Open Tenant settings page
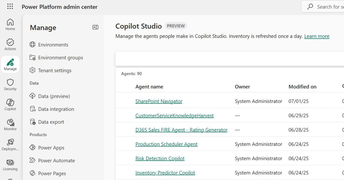Screen dimensions: 344x180 tap(55, 71)
